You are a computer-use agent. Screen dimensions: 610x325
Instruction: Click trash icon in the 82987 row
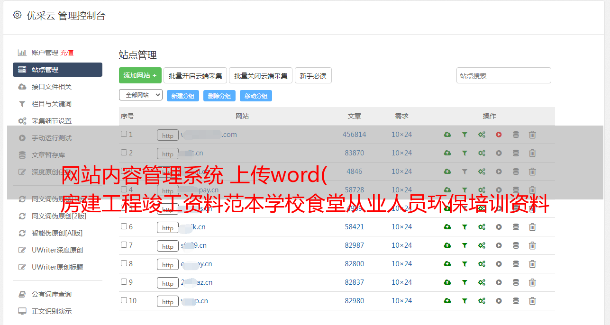click(532, 245)
